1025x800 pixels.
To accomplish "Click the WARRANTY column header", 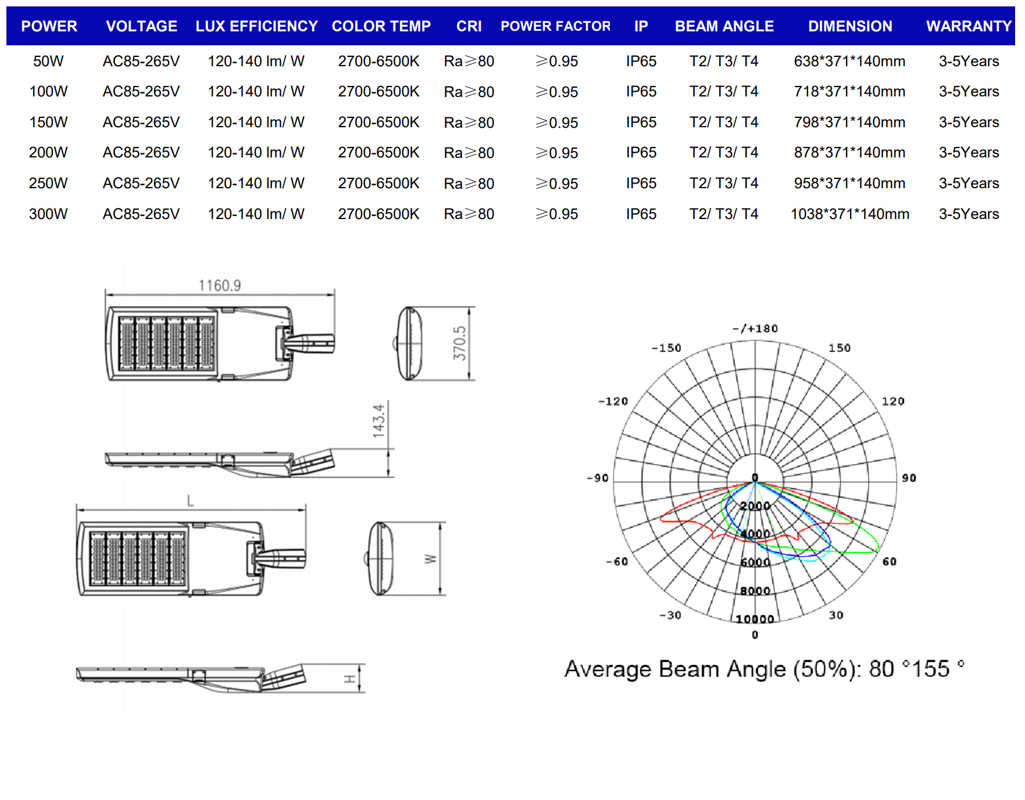I will (x=969, y=26).
